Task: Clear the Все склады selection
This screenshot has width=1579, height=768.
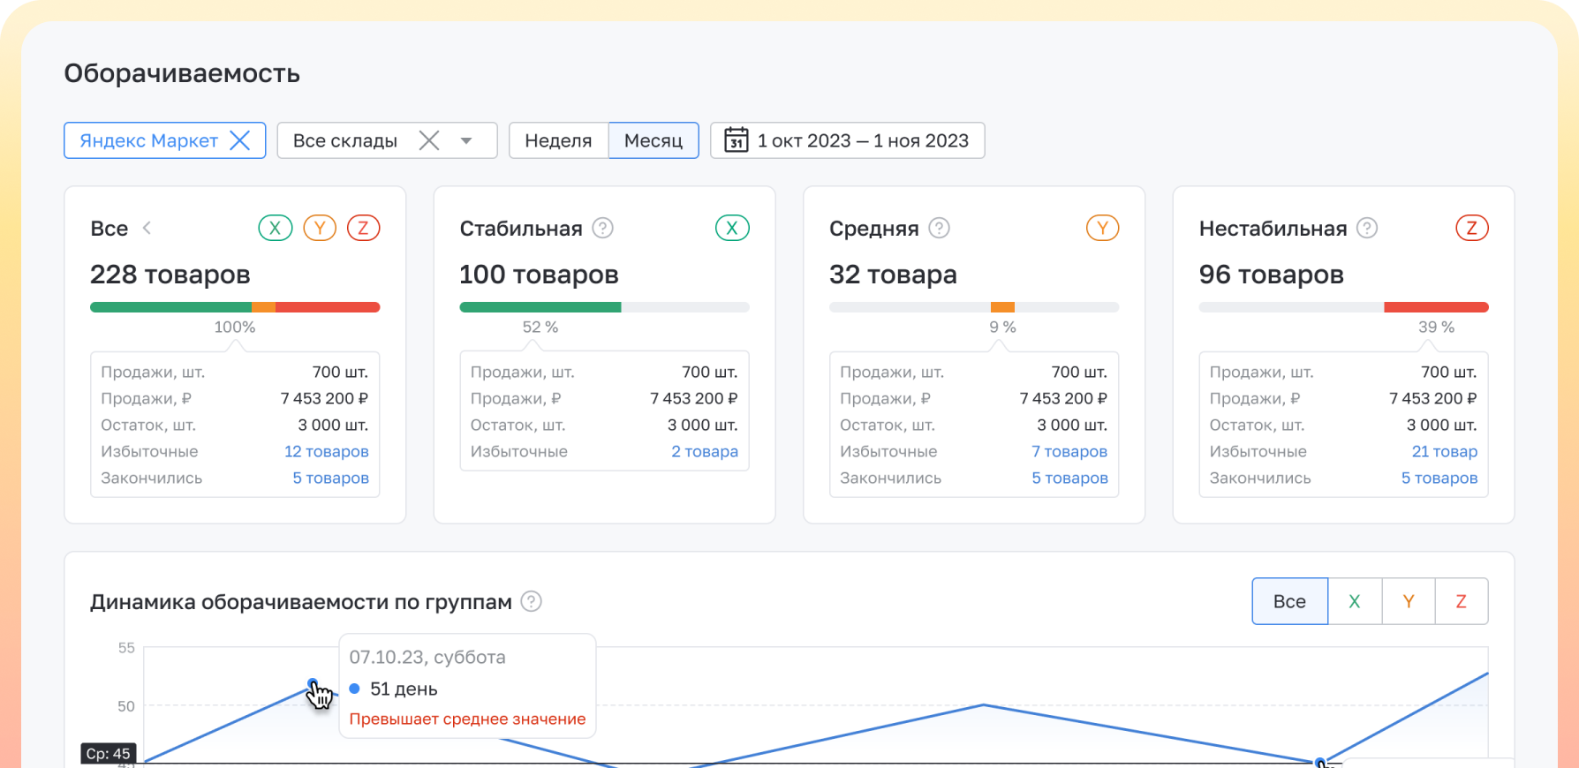Action: [x=429, y=140]
